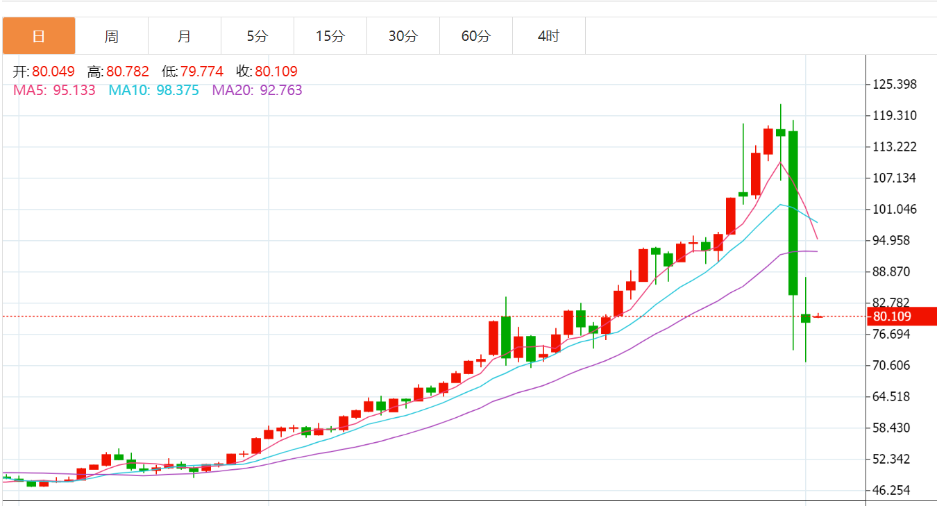
Task: Select the latest small red candle at far right
Action: point(818,317)
